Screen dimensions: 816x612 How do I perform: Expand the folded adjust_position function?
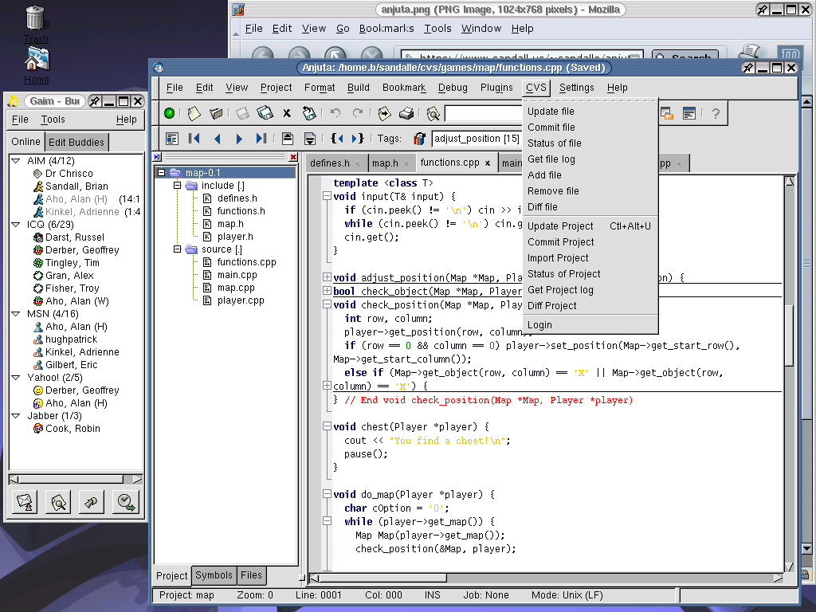(327, 278)
